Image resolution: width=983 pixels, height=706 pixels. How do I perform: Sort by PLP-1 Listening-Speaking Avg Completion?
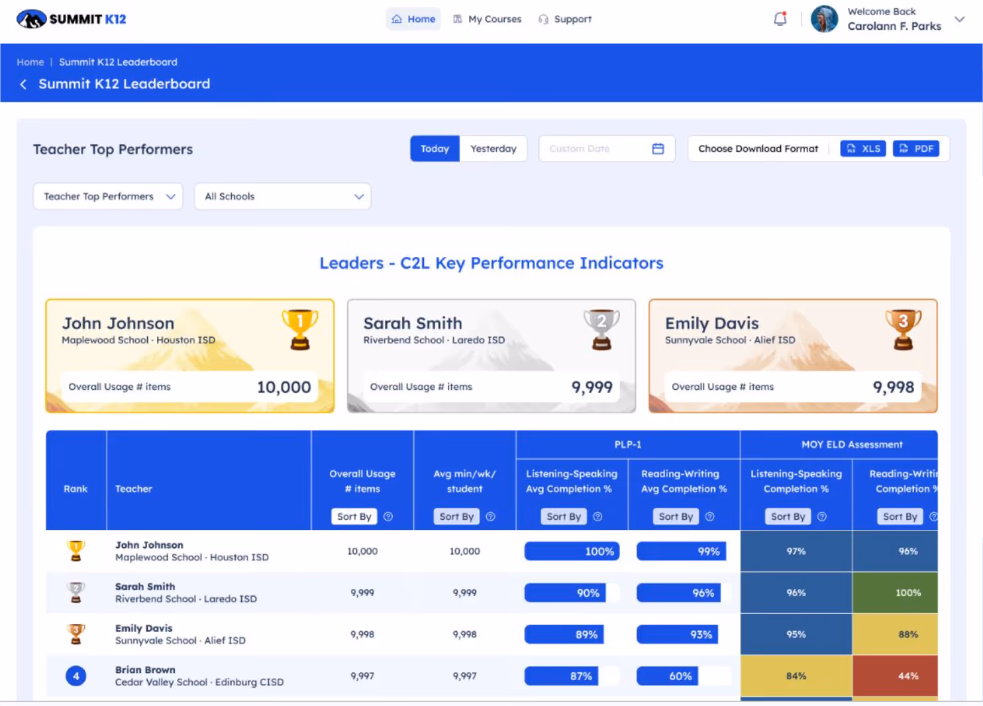point(564,517)
